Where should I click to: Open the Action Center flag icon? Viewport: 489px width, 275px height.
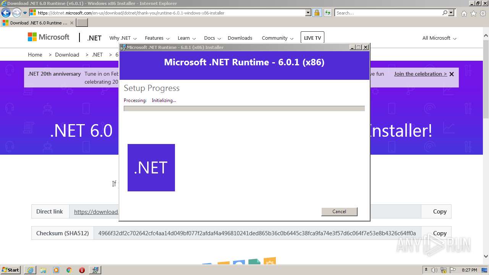(x=453, y=270)
